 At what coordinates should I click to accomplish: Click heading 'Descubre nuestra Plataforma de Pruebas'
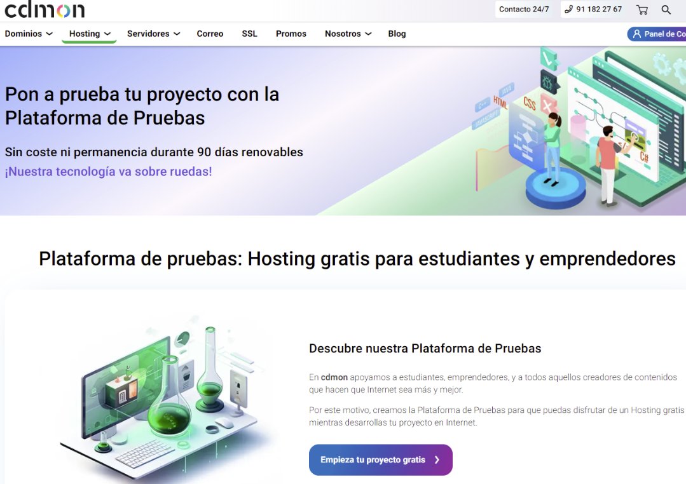(425, 349)
